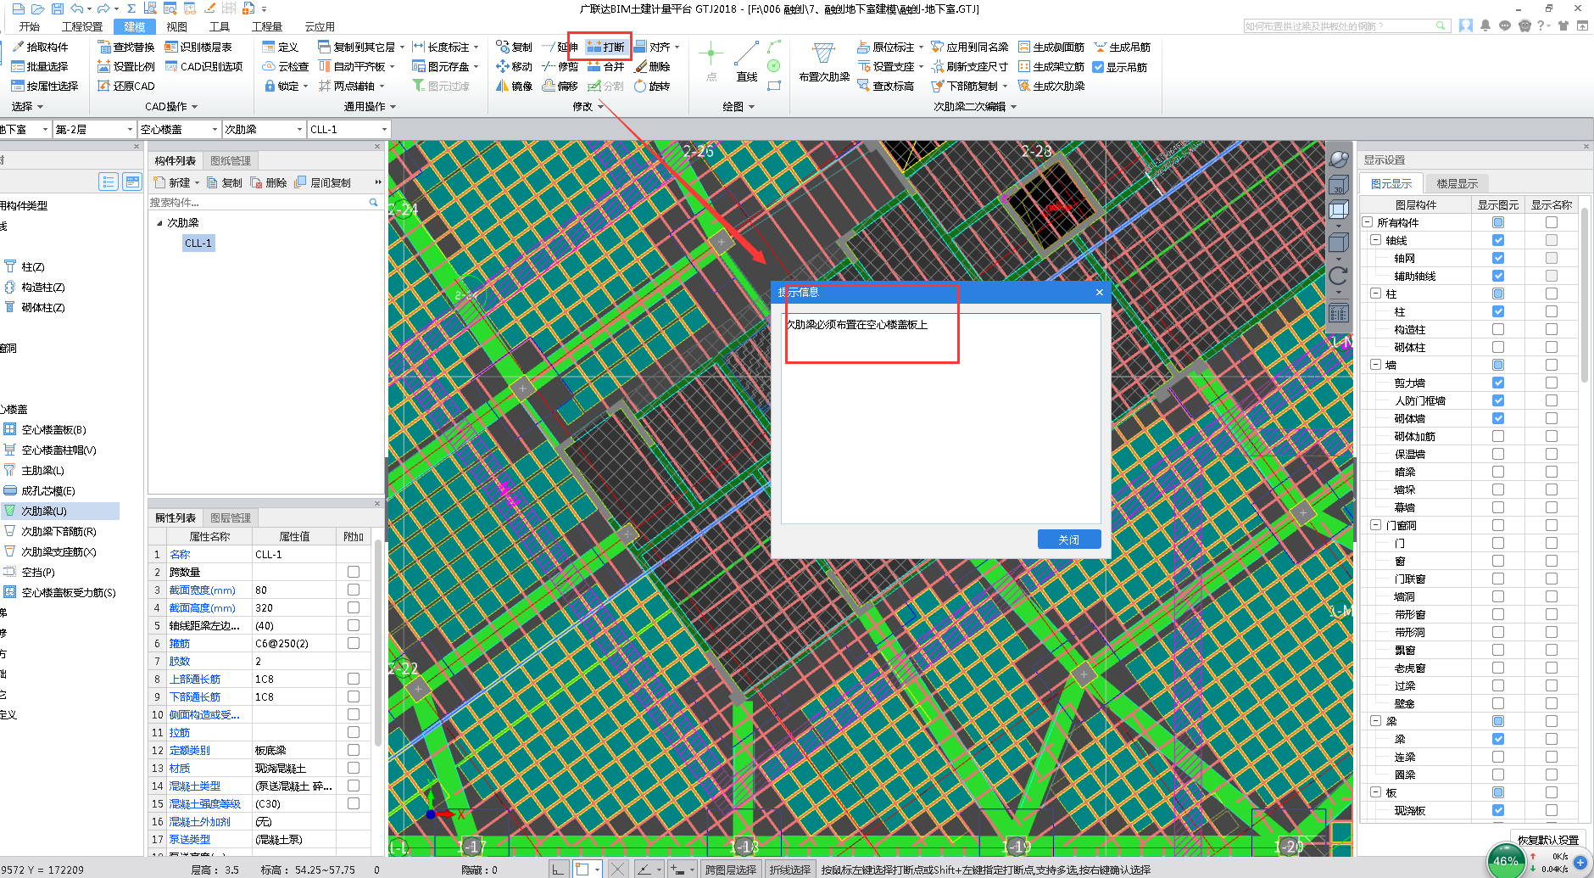1594x878 pixels.
Task: Click 生成吊筋 tool
Action: (x=1123, y=47)
